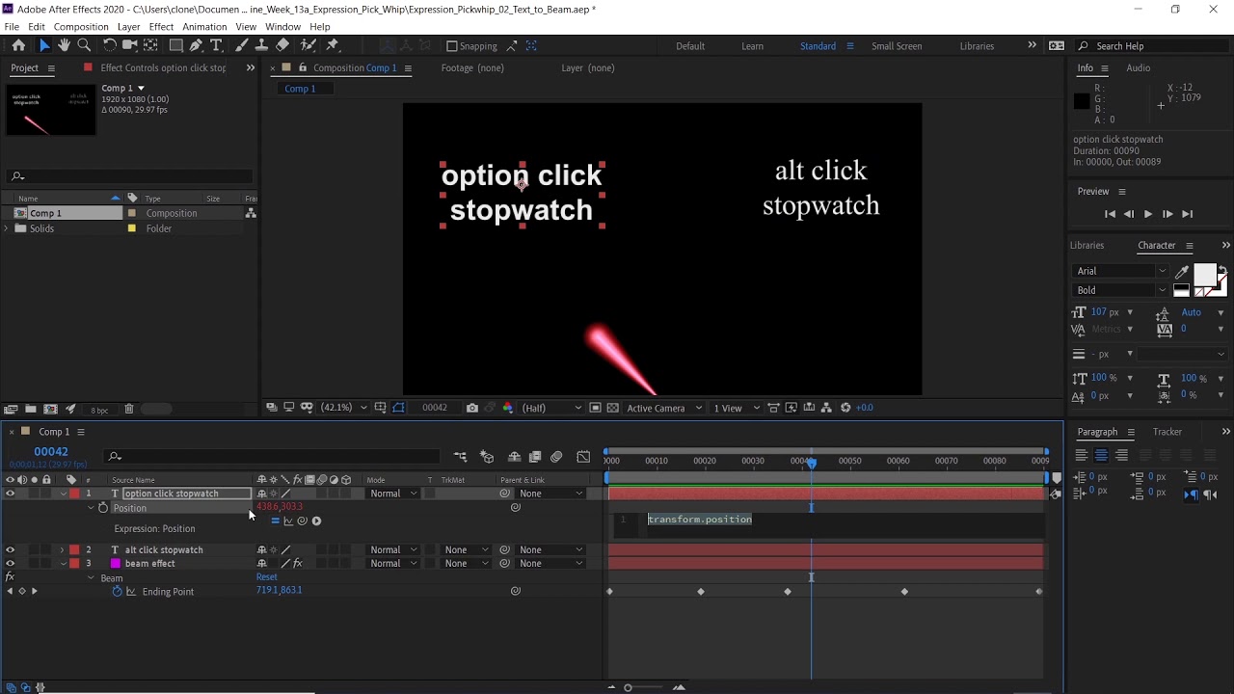
Task: Open the Graph Editor in timeline
Action: [583, 457]
